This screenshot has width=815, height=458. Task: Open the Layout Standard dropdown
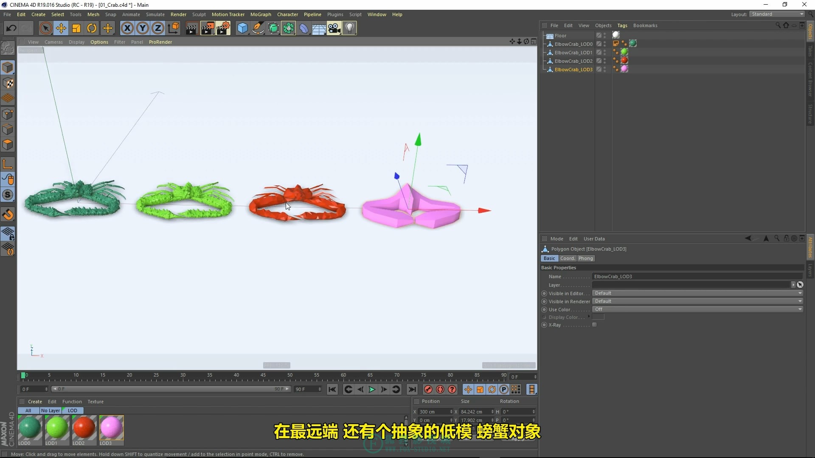777,14
